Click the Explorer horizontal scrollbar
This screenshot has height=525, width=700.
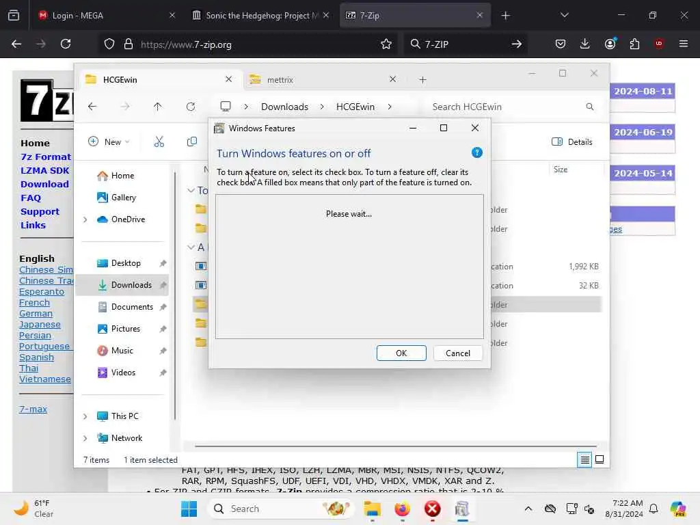click(396, 446)
